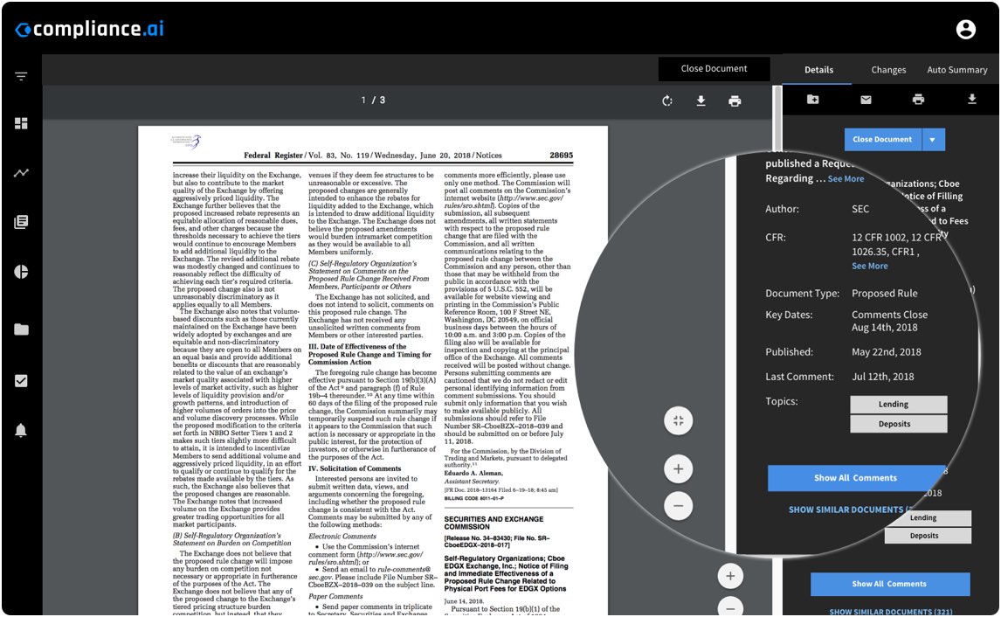The image size is (1001, 617).
Task: Select the small Deposits topic tag
Action: 928,536
